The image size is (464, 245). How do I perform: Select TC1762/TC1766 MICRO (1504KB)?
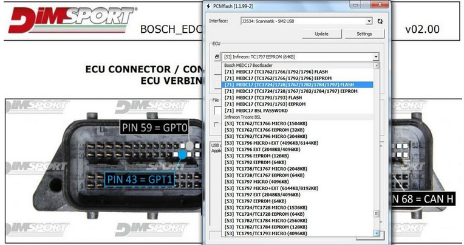297,123
